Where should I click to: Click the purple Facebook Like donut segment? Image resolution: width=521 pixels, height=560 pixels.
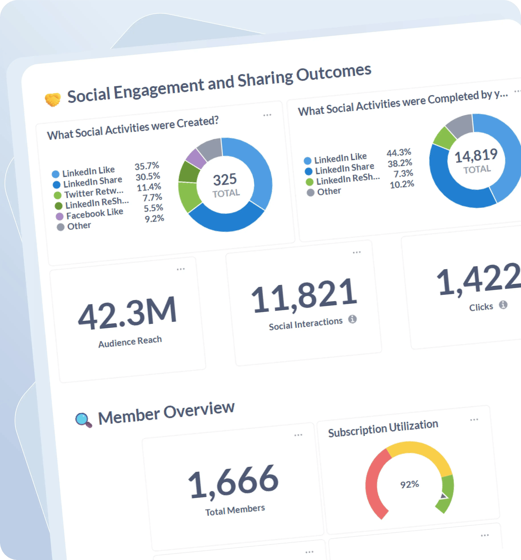tap(196, 158)
